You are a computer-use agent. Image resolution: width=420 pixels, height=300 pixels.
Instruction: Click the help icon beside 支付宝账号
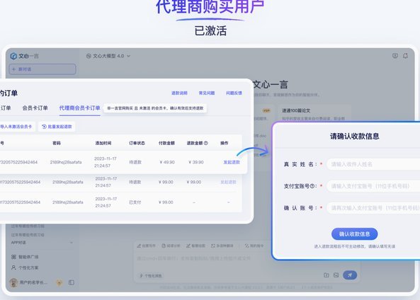coord(312,186)
